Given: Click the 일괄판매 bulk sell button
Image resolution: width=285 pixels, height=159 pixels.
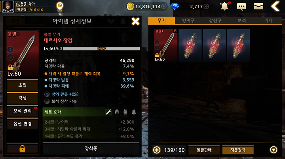Looking at the screenshot, I should coord(204,150).
